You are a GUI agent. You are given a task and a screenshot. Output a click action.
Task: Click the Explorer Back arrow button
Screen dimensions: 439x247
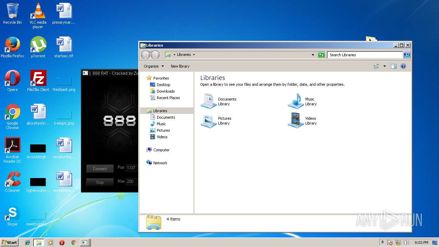click(x=145, y=55)
